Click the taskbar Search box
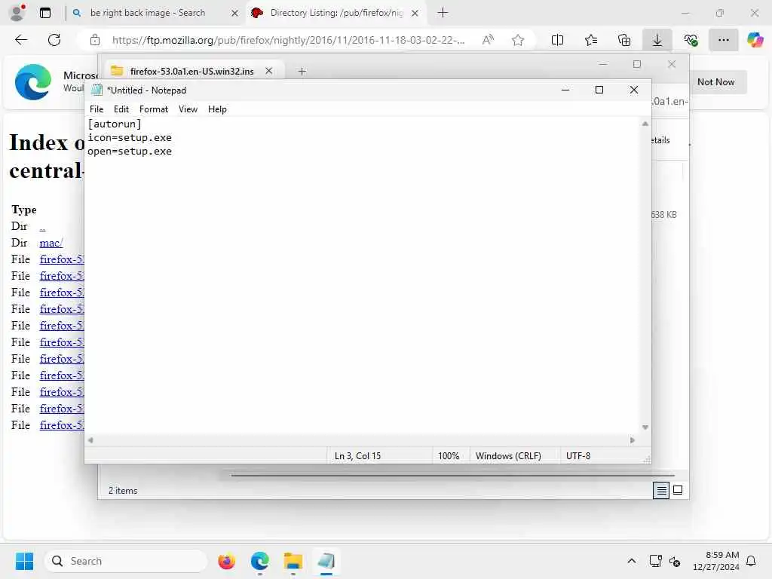This screenshot has height=579, width=772. (x=126, y=561)
